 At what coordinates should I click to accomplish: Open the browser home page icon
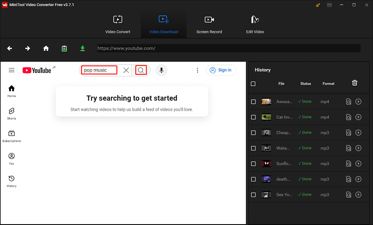[x=46, y=48]
